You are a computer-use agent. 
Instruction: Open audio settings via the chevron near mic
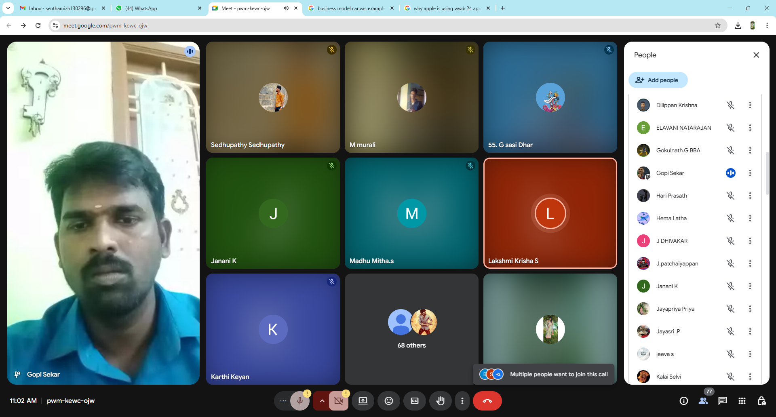(322, 401)
